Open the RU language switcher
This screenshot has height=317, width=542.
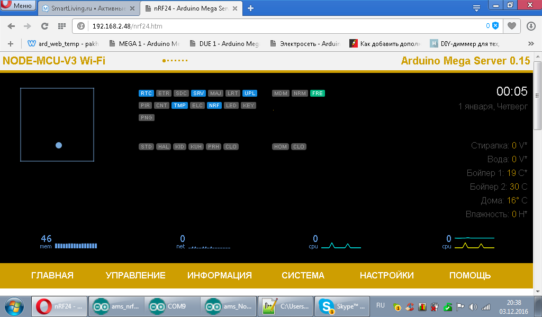[380, 305]
